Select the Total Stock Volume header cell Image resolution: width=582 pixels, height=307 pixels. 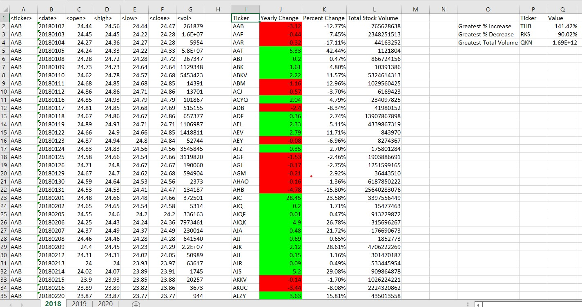pyautogui.click(x=374, y=18)
